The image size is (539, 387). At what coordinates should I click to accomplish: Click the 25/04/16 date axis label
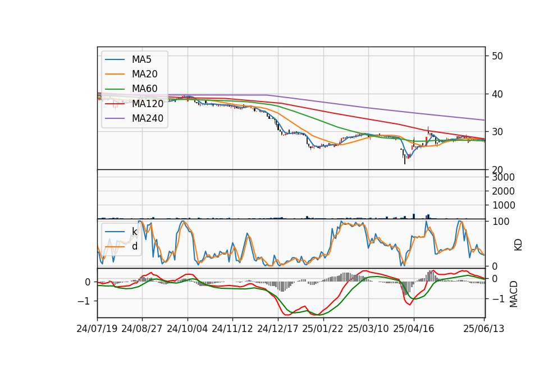(x=414, y=329)
